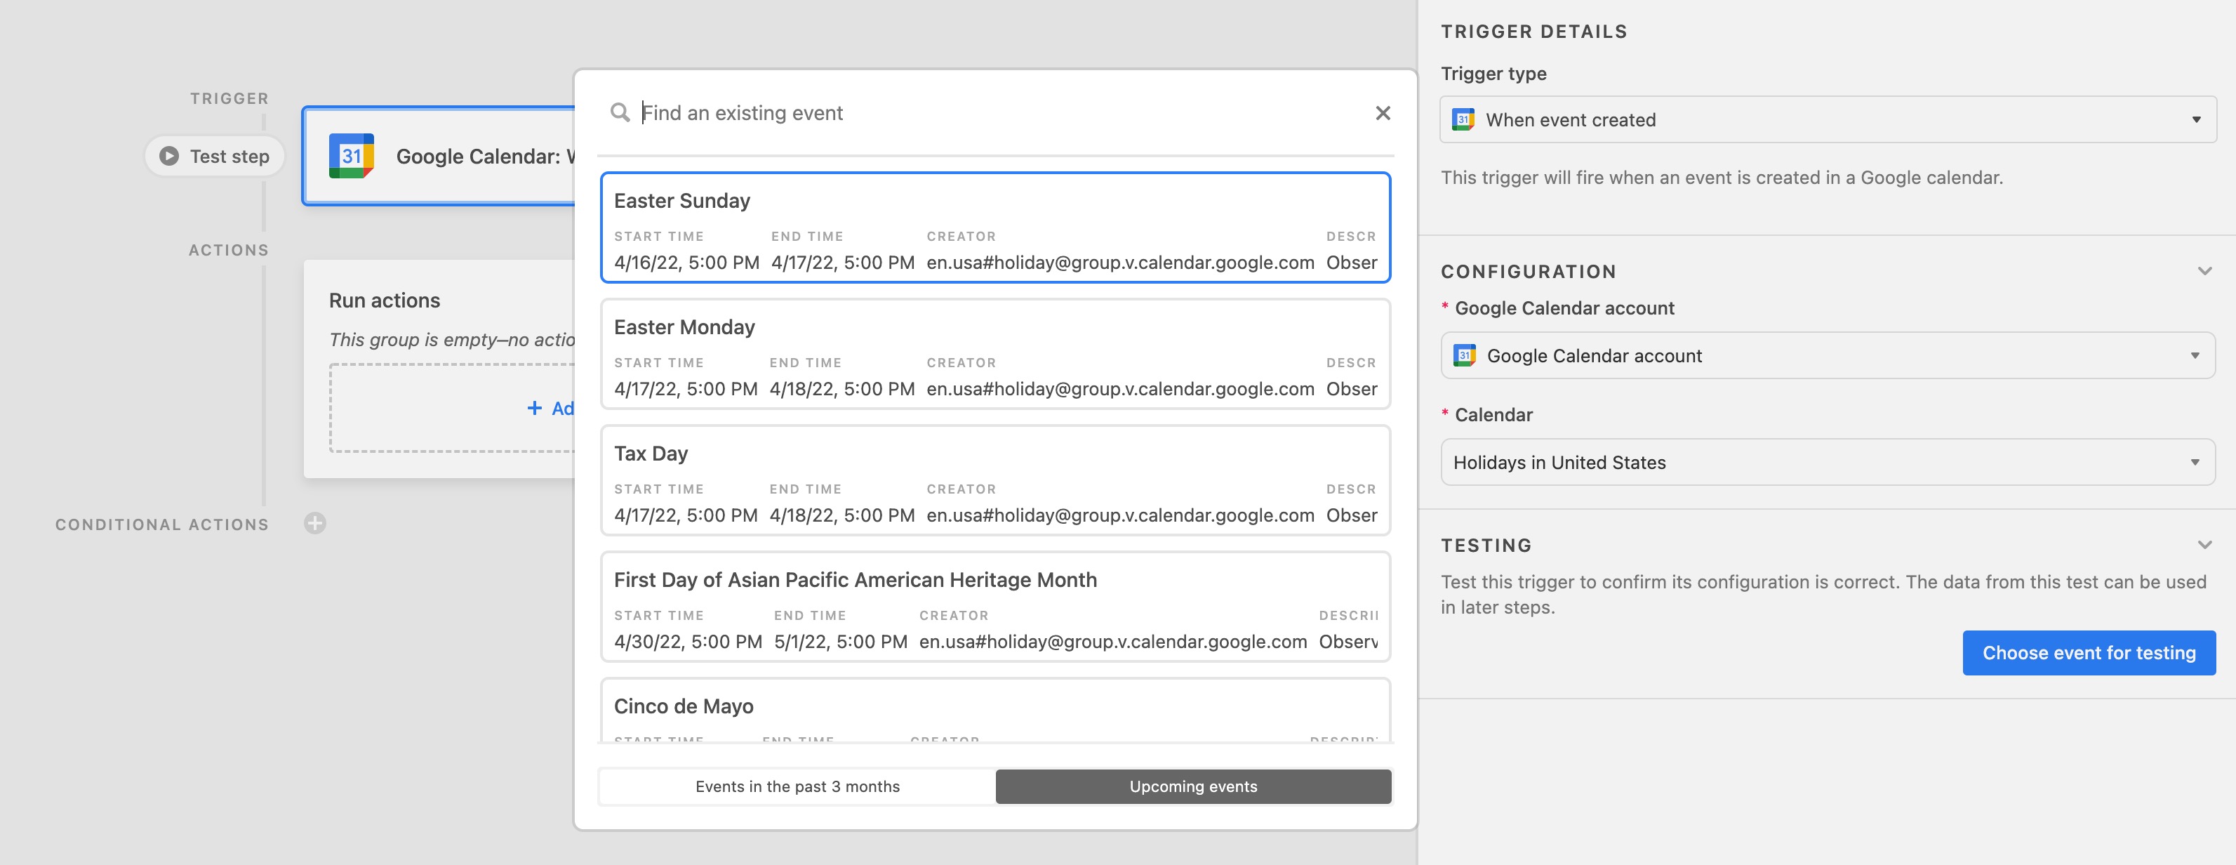Screen dimensions: 2236x865
Task: Click the Run actions group heading
Action: 385,301
